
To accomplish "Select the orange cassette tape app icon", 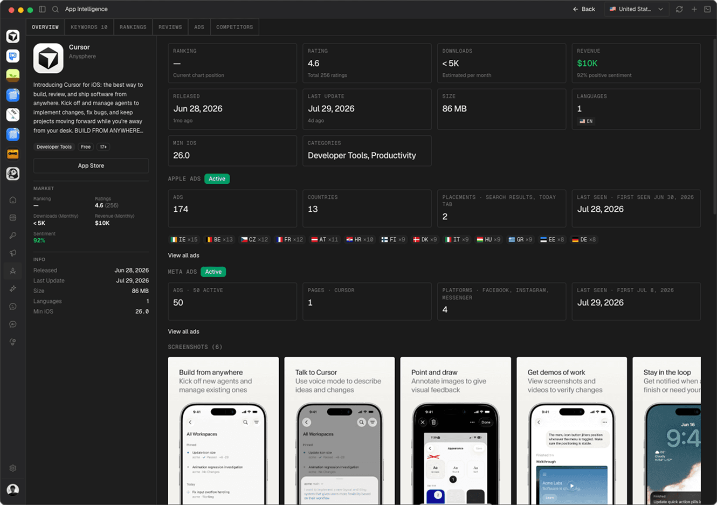I will [x=13, y=154].
